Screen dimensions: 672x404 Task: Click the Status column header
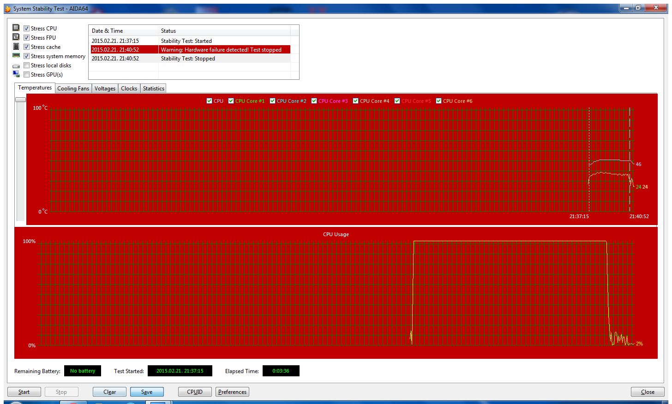pyautogui.click(x=224, y=31)
